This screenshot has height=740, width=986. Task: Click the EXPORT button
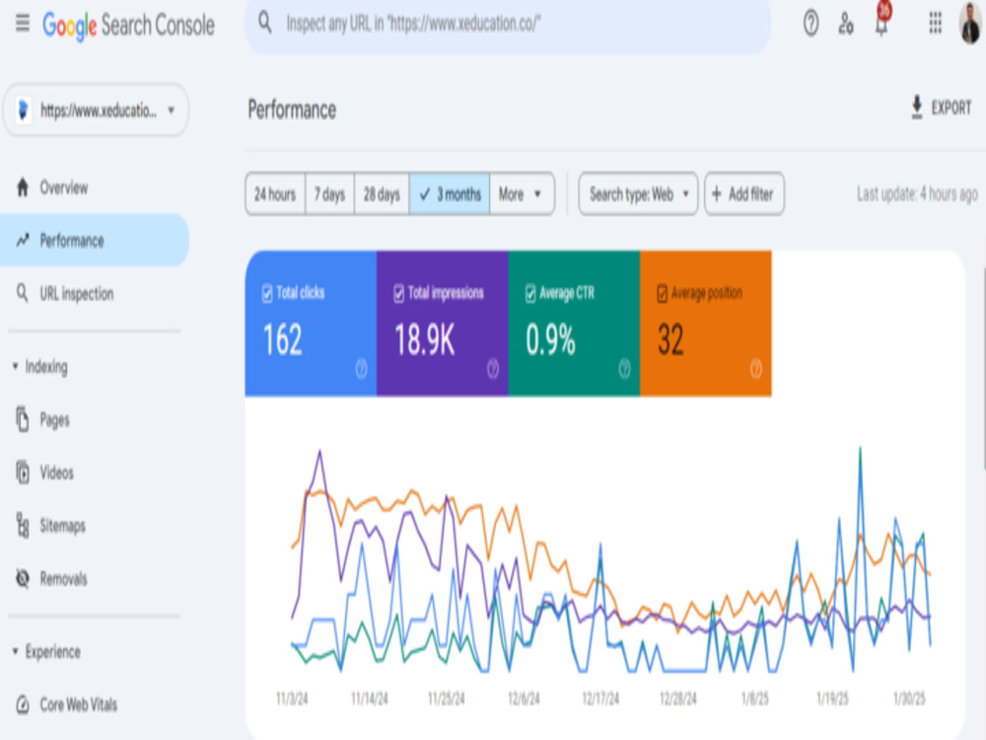(942, 108)
